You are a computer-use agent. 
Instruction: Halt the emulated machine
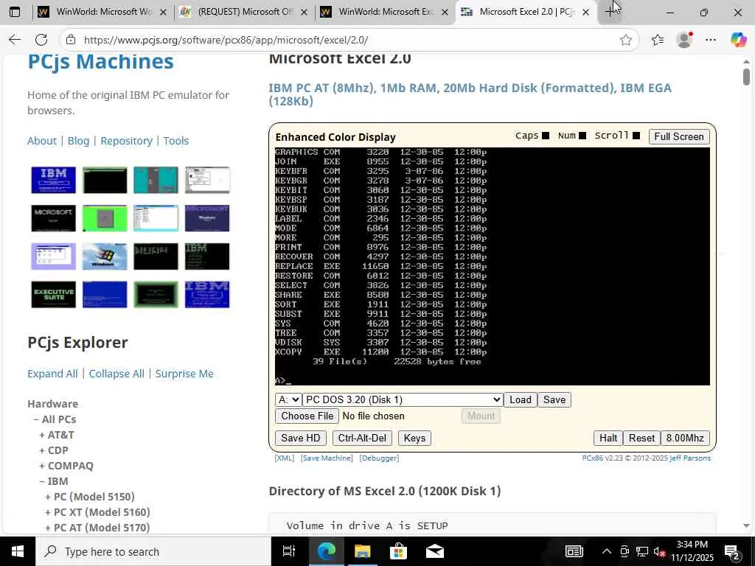608,438
